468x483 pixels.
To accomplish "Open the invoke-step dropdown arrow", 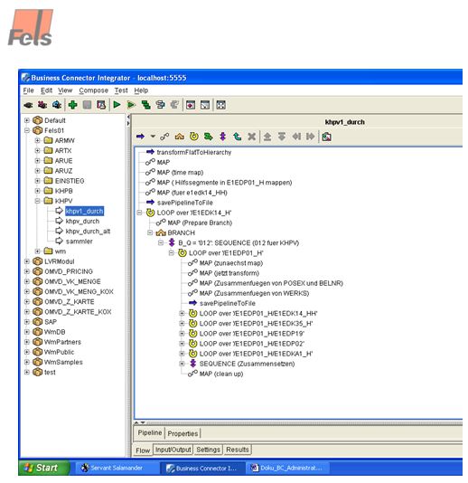I will click(x=153, y=136).
